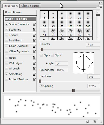
Task: Click the Spacing slider handle
Action: [73, 91]
